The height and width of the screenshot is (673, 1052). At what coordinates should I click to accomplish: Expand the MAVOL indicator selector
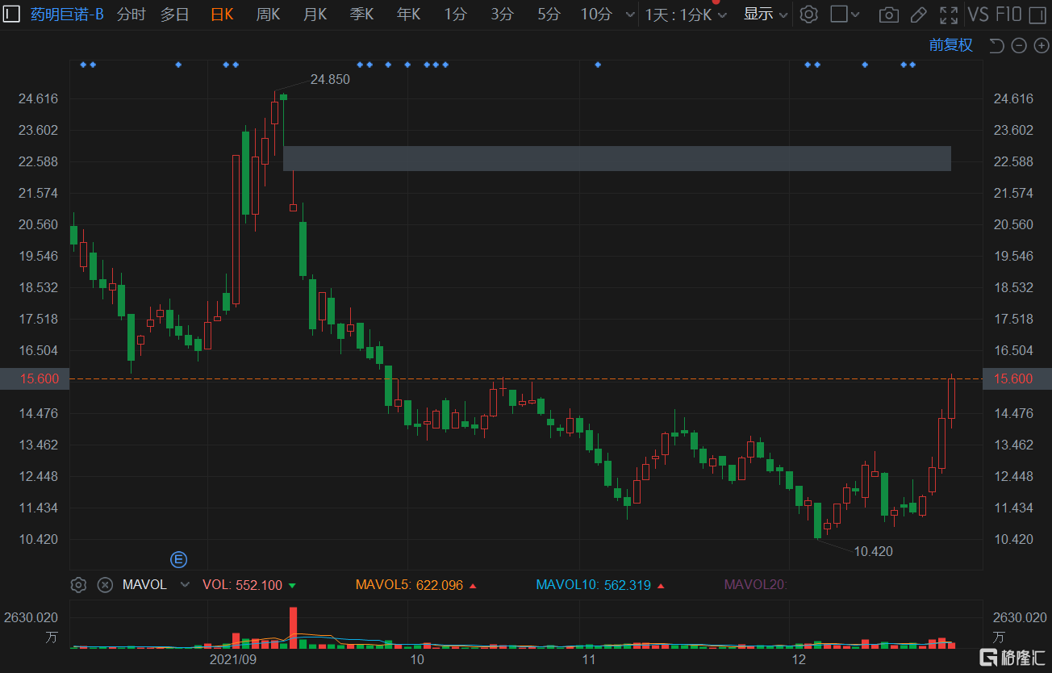click(x=185, y=585)
